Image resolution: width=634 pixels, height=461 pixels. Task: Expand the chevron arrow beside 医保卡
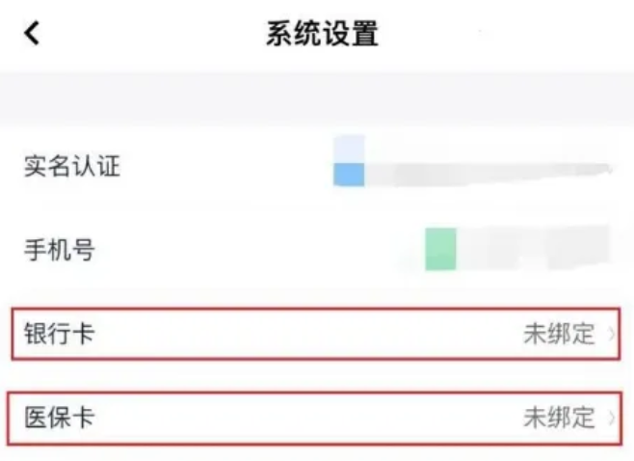pos(612,419)
